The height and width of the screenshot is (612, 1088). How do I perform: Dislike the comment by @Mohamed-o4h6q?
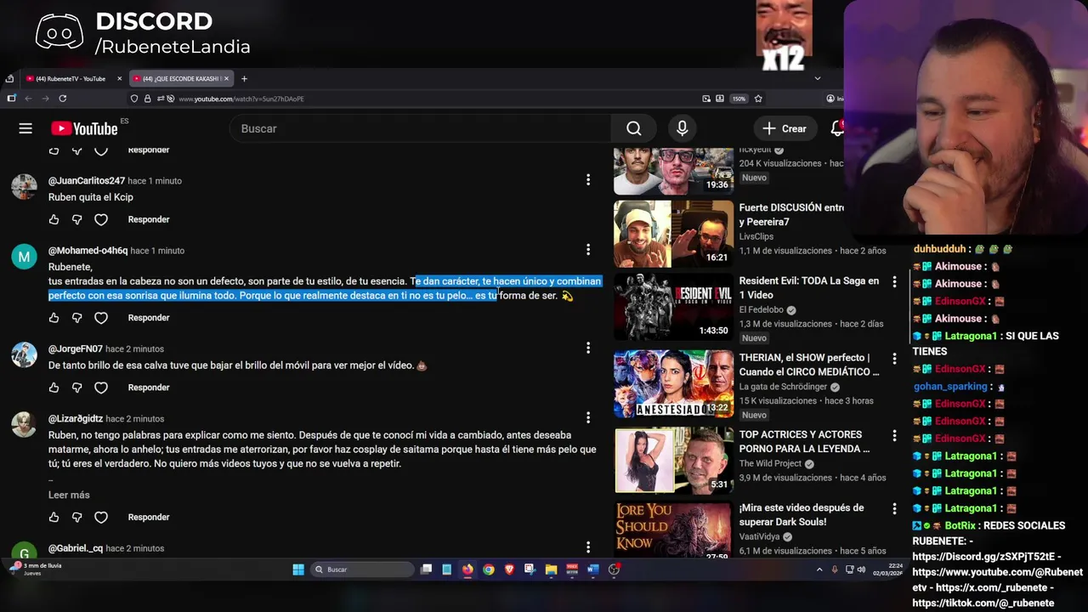click(76, 318)
